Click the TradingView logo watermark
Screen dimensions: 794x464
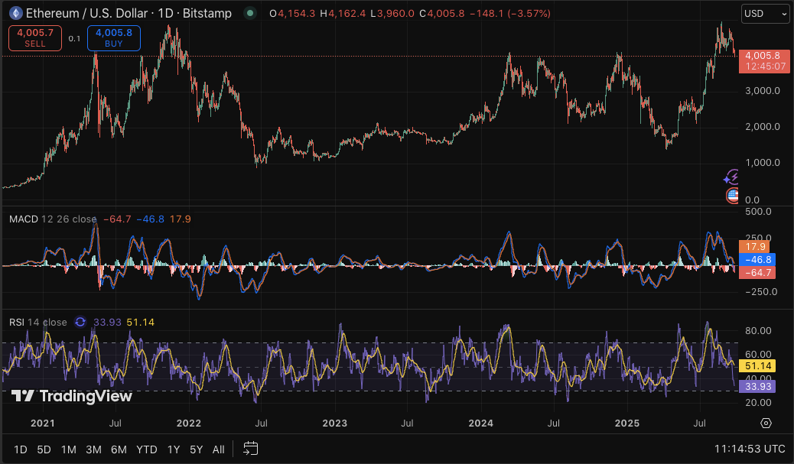point(72,396)
